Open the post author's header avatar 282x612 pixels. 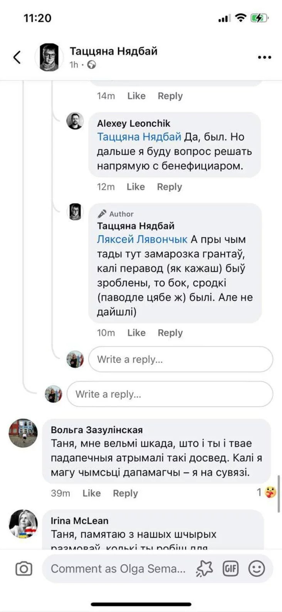point(49,57)
